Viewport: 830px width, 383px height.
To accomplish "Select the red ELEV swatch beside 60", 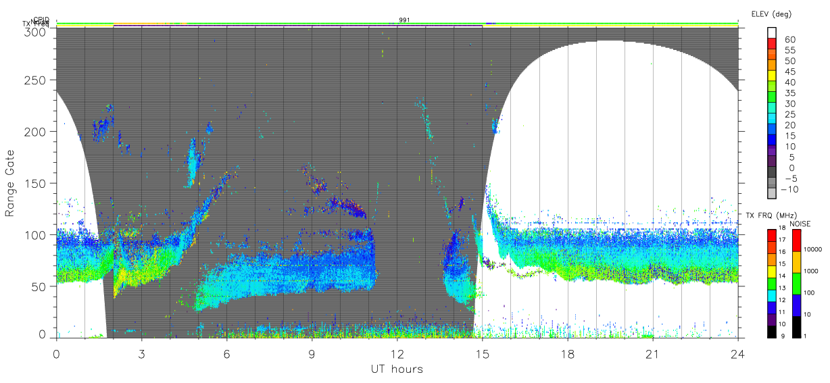I will pos(771,43).
